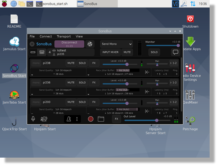Open the Connect menu
217x165 pixels.
(46, 36)
